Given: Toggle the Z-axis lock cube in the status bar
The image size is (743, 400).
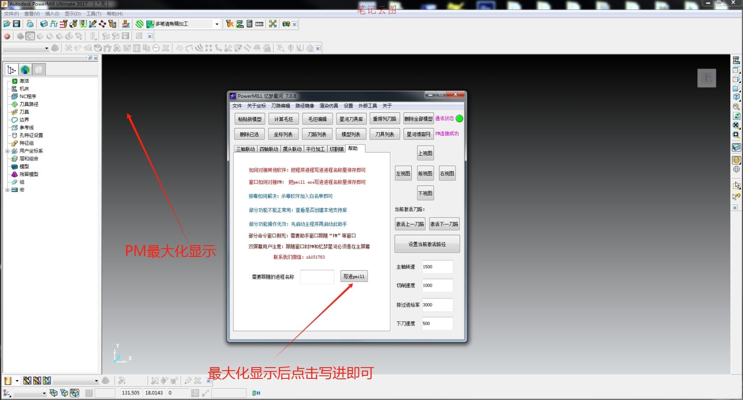Looking at the screenshot, I should point(74,393).
